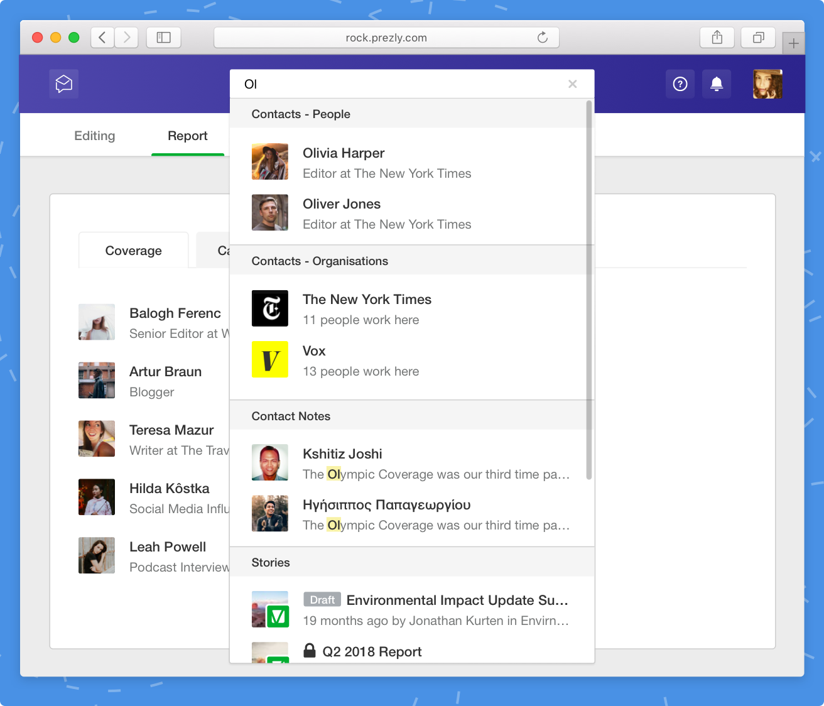Clear the search with the X icon

click(572, 84)
